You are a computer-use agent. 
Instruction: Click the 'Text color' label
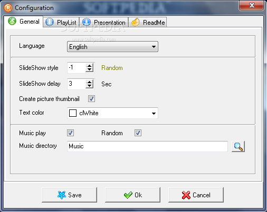coord(32,113)
